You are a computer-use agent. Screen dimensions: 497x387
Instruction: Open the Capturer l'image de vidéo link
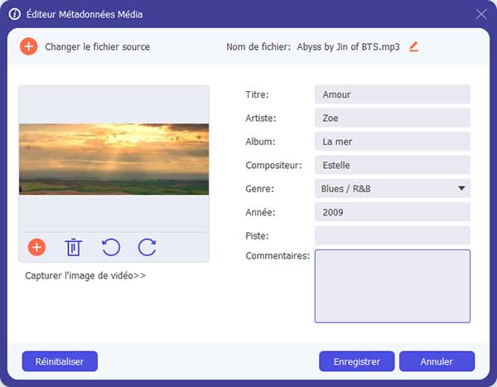pos(85,276)
